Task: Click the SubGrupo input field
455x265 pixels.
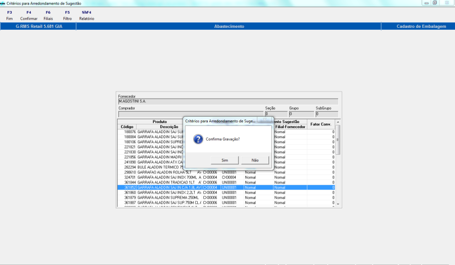Action: click(x=327, y=114)
